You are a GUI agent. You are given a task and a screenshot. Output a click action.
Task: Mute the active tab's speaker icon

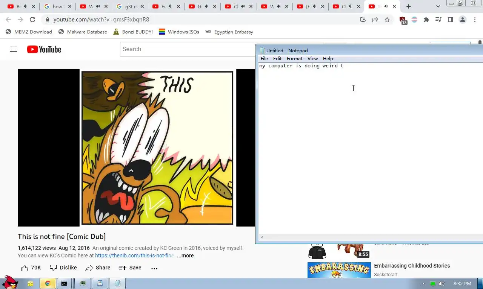(x=386, y=6)
